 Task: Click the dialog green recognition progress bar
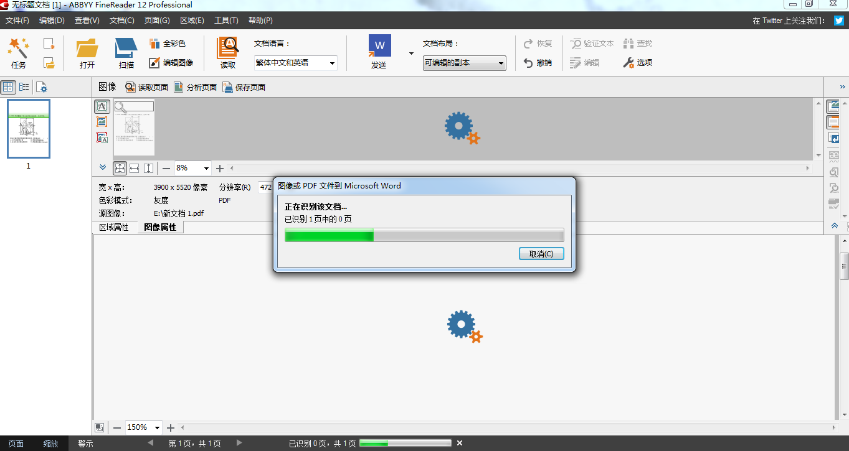[x=424, y=235]
